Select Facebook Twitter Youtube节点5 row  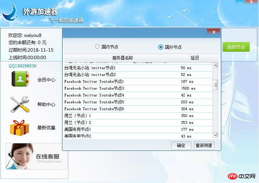139,102
